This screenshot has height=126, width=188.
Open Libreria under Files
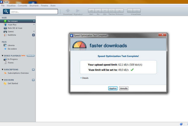[11, 45]
